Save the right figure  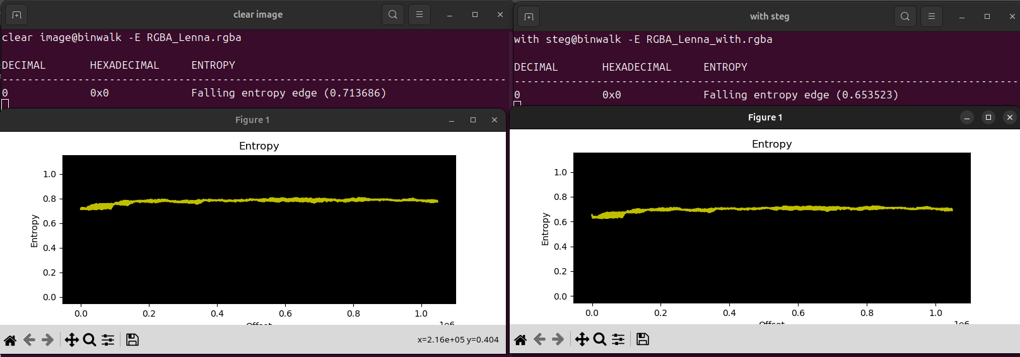[643, 339]
